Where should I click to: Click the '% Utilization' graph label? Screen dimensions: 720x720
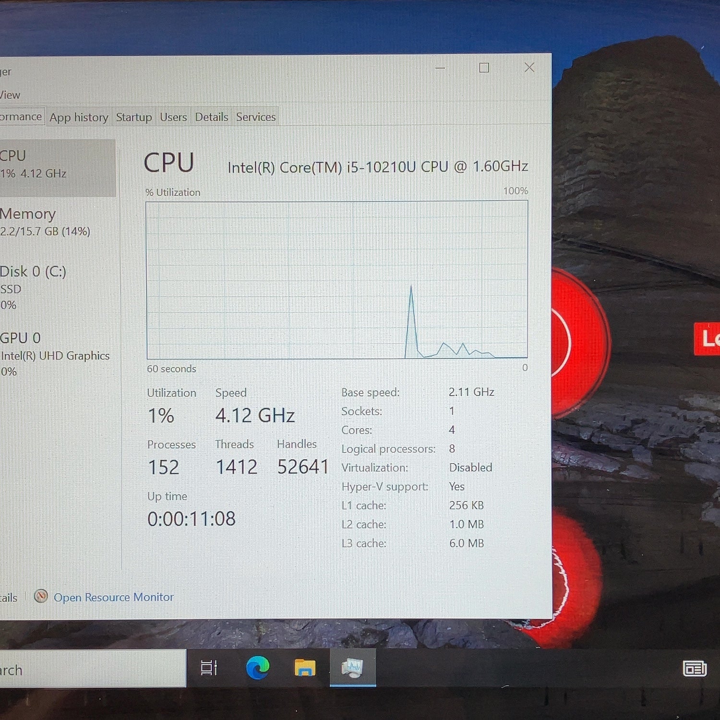pyautogui.click(x=173, y=192)
